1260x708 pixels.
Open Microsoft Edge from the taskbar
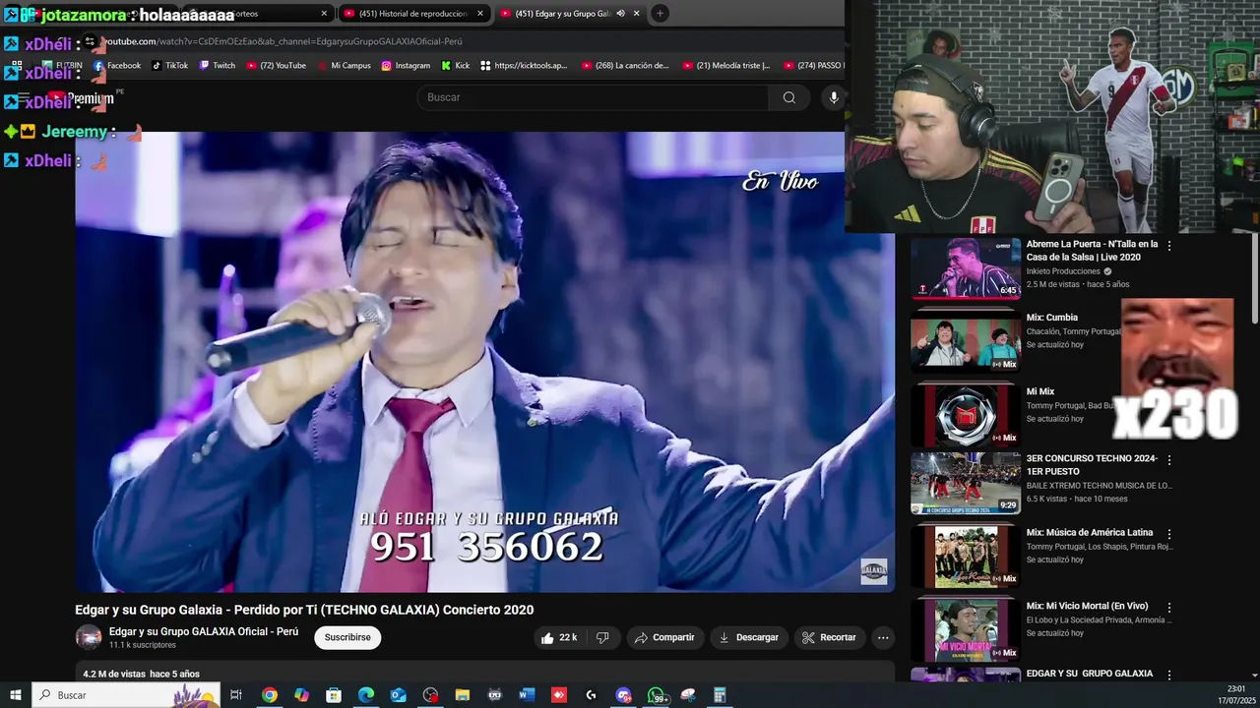tap(366, 695)
